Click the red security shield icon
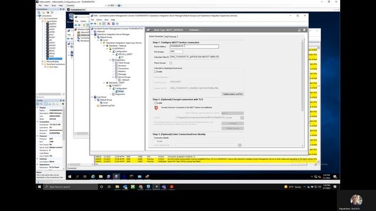This screenshot has height=211, width=376. tap(156, 108)
